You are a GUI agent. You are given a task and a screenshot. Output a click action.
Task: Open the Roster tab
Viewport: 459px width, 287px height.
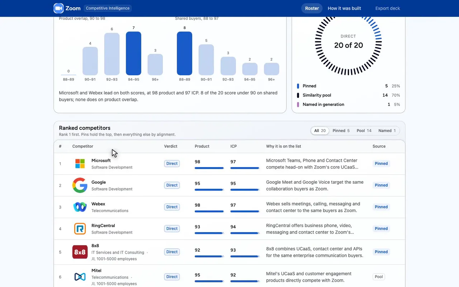(x=312, y=8)
